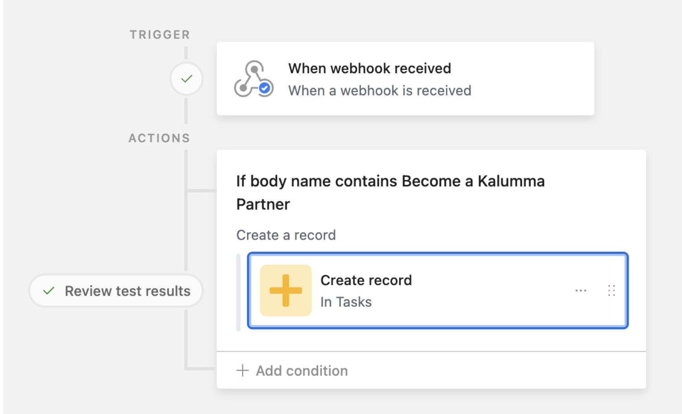
Task: Click the webhook trigger icon
Action: [253, 79]
